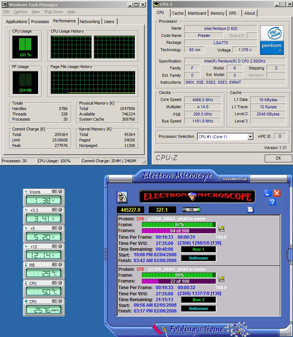Open settings icon on the CPU fan RPM widget

pos(55,301)
